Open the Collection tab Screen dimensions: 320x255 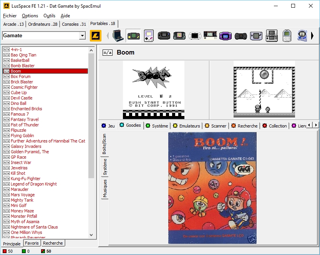pos(275,126)
